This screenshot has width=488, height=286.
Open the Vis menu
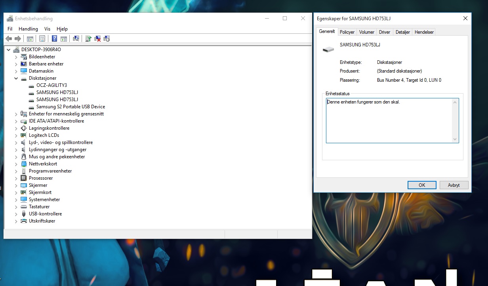[47, 29]
